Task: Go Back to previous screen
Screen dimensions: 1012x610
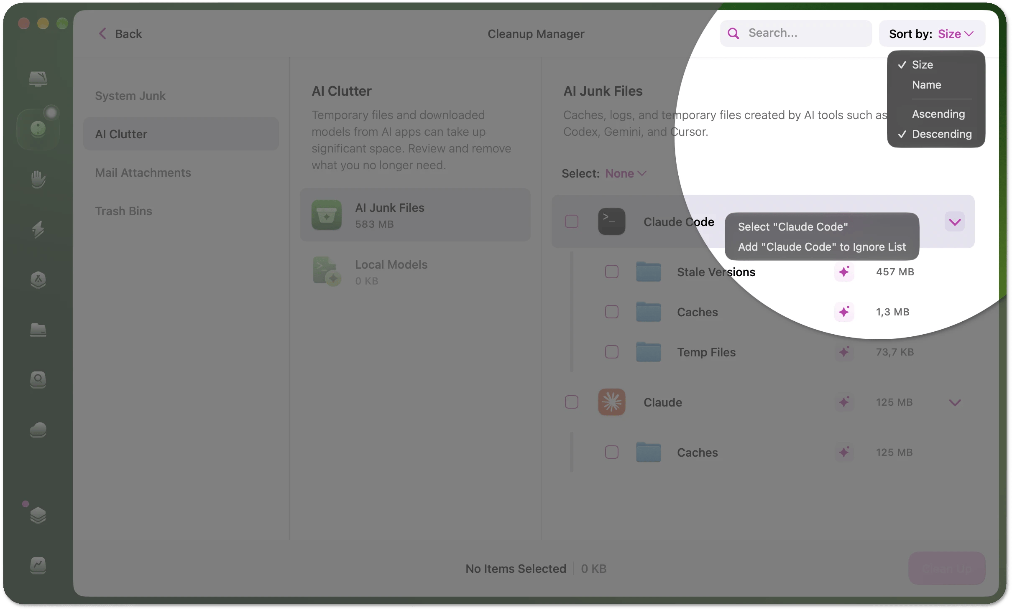Action: tap(120, 34)
